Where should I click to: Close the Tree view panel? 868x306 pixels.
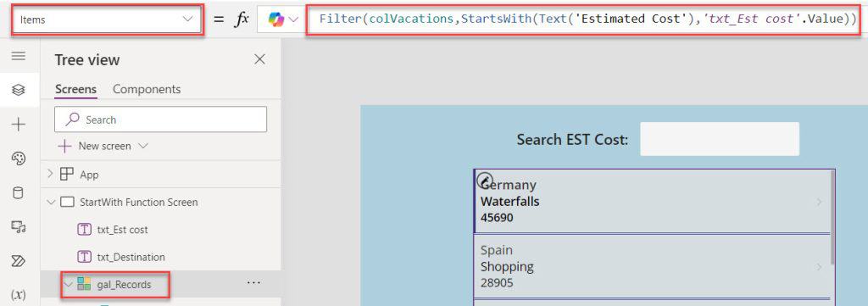[259, 60]
